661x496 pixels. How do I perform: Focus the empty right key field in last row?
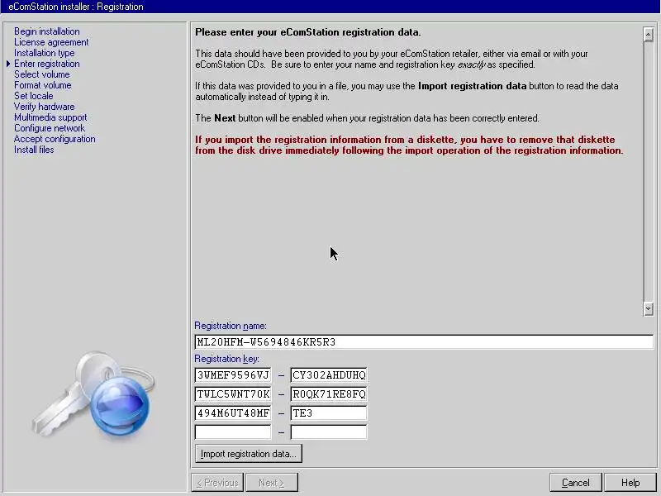click(x=329, y=432)
